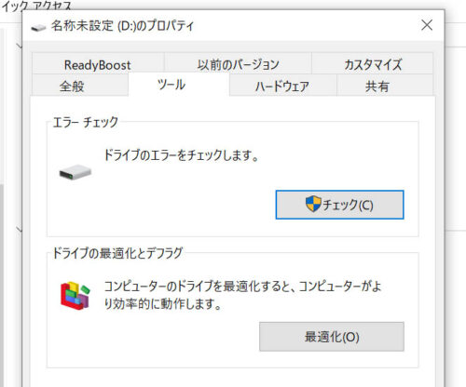The image size is (466, 387).
Task: Collapse the lower chevron in background window
Action: click(20, 229)
